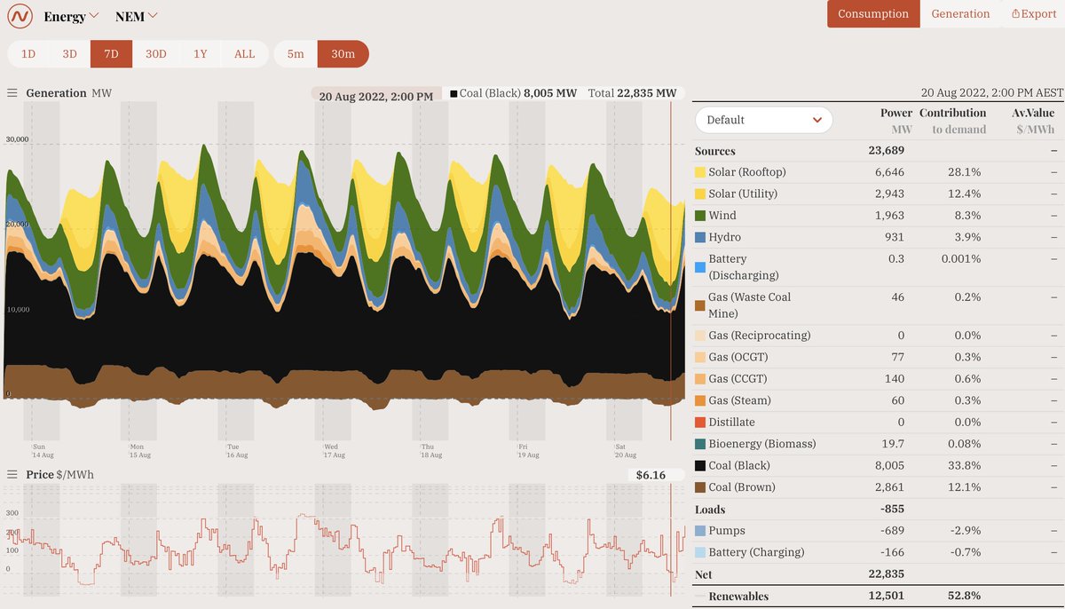Toggle Solar (Rooftop) color swatch
1065x609 pixels.
[700, 172]
